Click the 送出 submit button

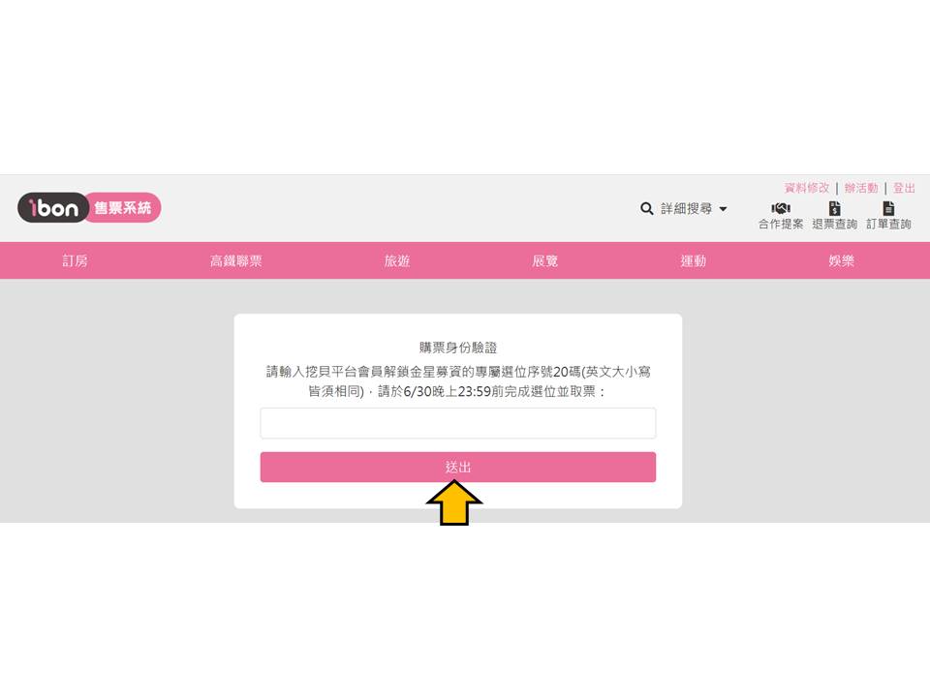point(458,467)
